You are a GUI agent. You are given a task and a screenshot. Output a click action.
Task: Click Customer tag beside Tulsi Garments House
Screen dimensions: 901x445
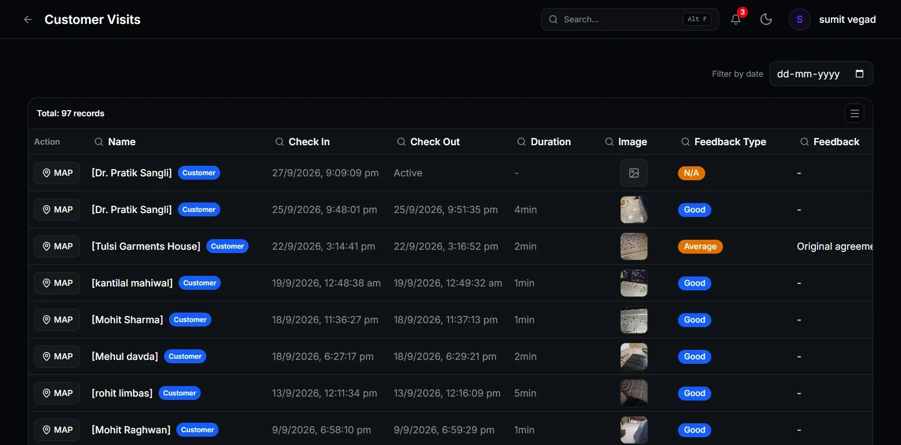click(227, 246)
